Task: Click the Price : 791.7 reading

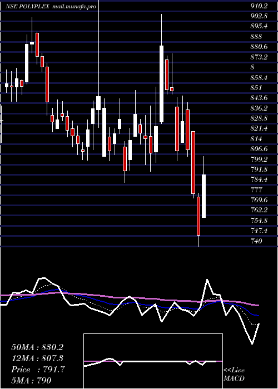Action: (x=38, y=370)
